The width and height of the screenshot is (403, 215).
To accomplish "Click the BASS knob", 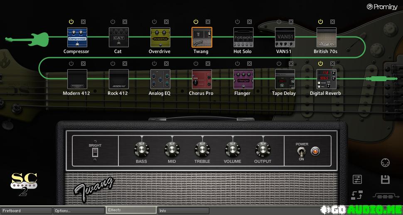I will point(141,150).
